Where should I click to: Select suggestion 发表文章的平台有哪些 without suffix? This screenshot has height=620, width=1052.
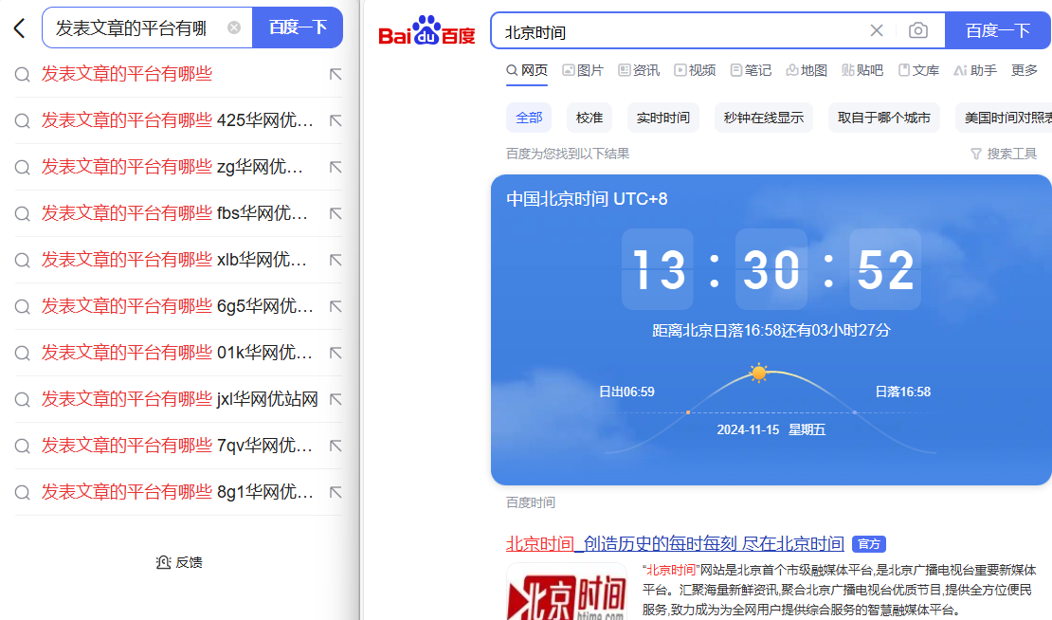pos(127,74)
